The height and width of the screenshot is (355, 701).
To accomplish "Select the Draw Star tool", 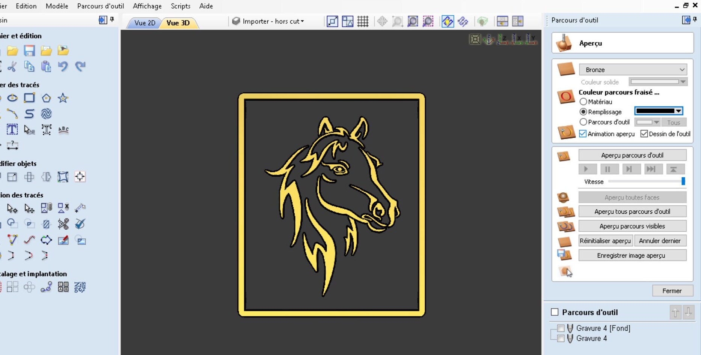I will [x=63, y=98].
